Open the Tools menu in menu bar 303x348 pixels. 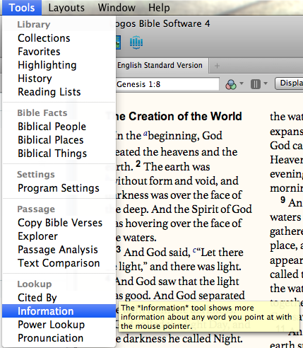tap(22, 8)
